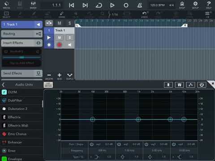Close the EQ editor panel

tap(212, 84)
